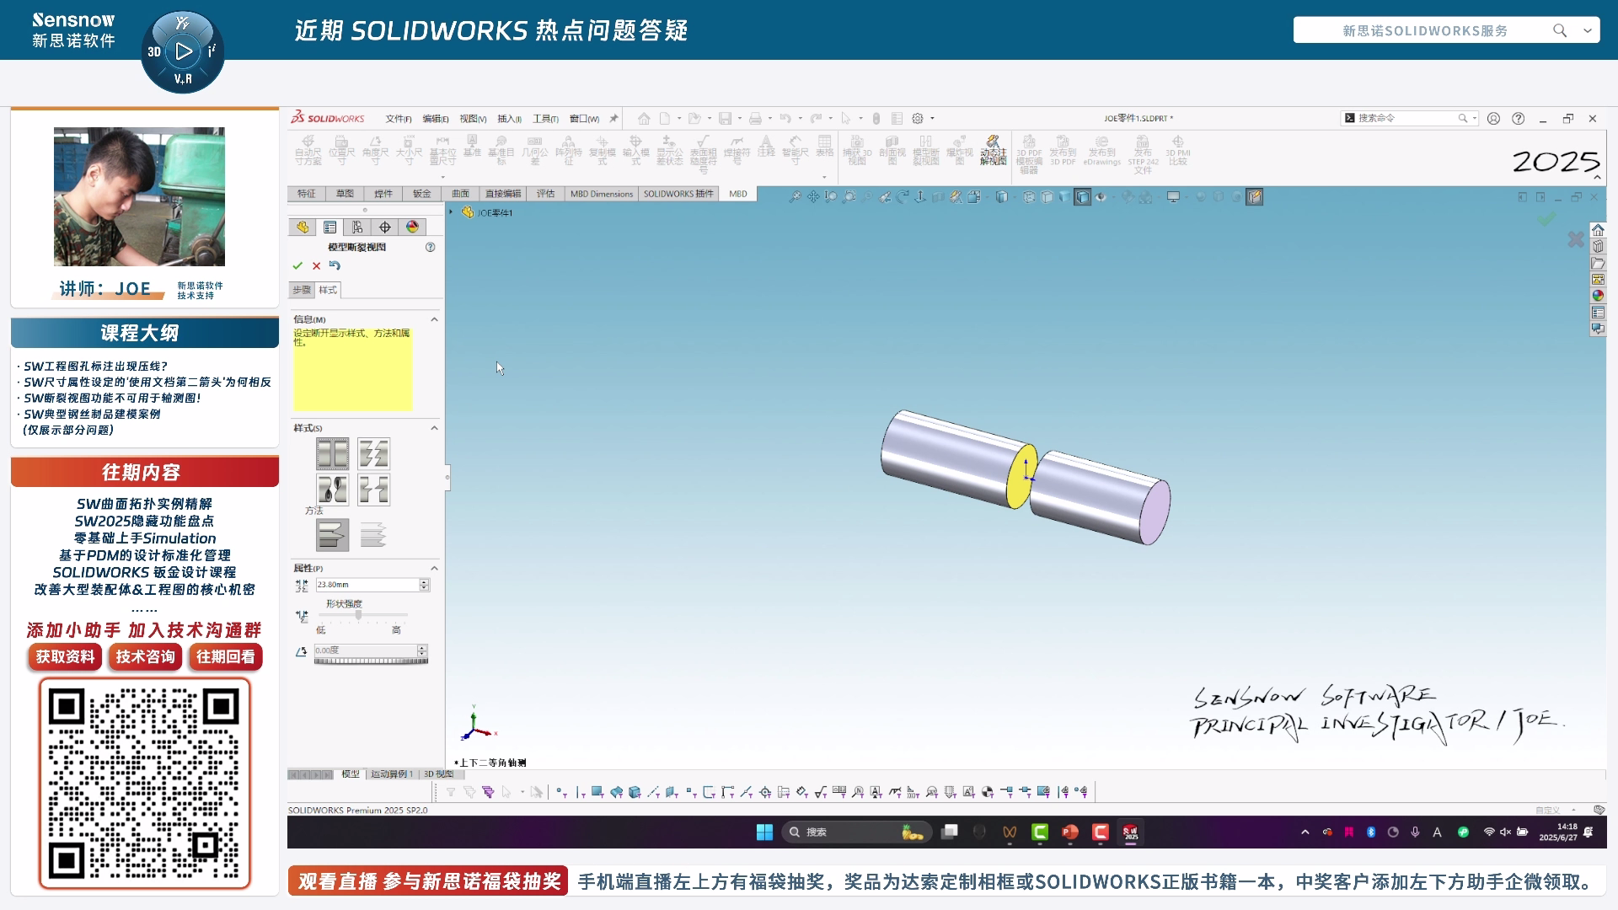Click the green OK checkmark in model break view

(297, 265)
